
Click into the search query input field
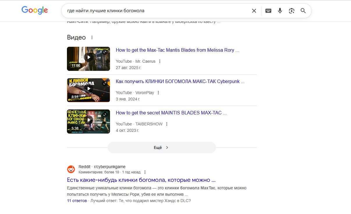click(157, 11)
